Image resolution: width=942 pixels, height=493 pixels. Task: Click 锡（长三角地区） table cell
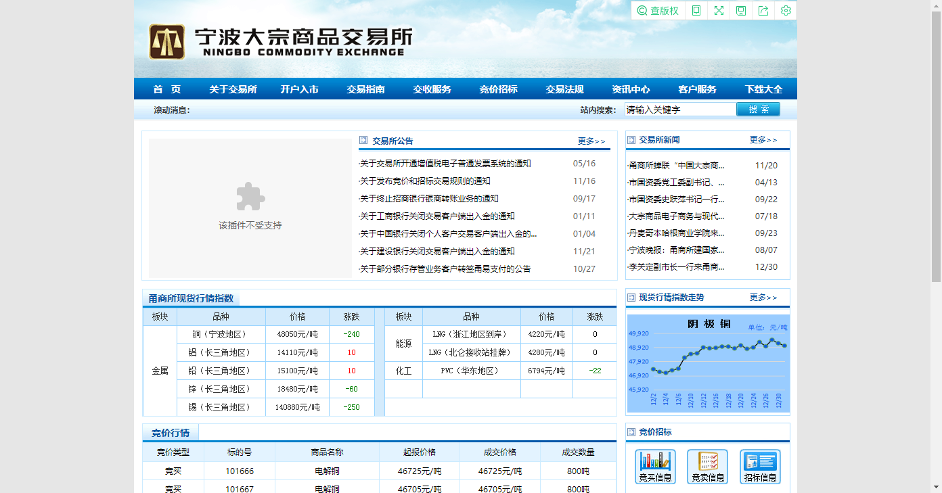[221, 407]
